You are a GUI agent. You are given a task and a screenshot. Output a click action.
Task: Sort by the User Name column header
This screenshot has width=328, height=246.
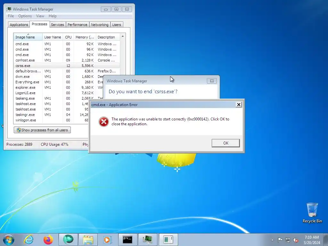tap(53, 37)
